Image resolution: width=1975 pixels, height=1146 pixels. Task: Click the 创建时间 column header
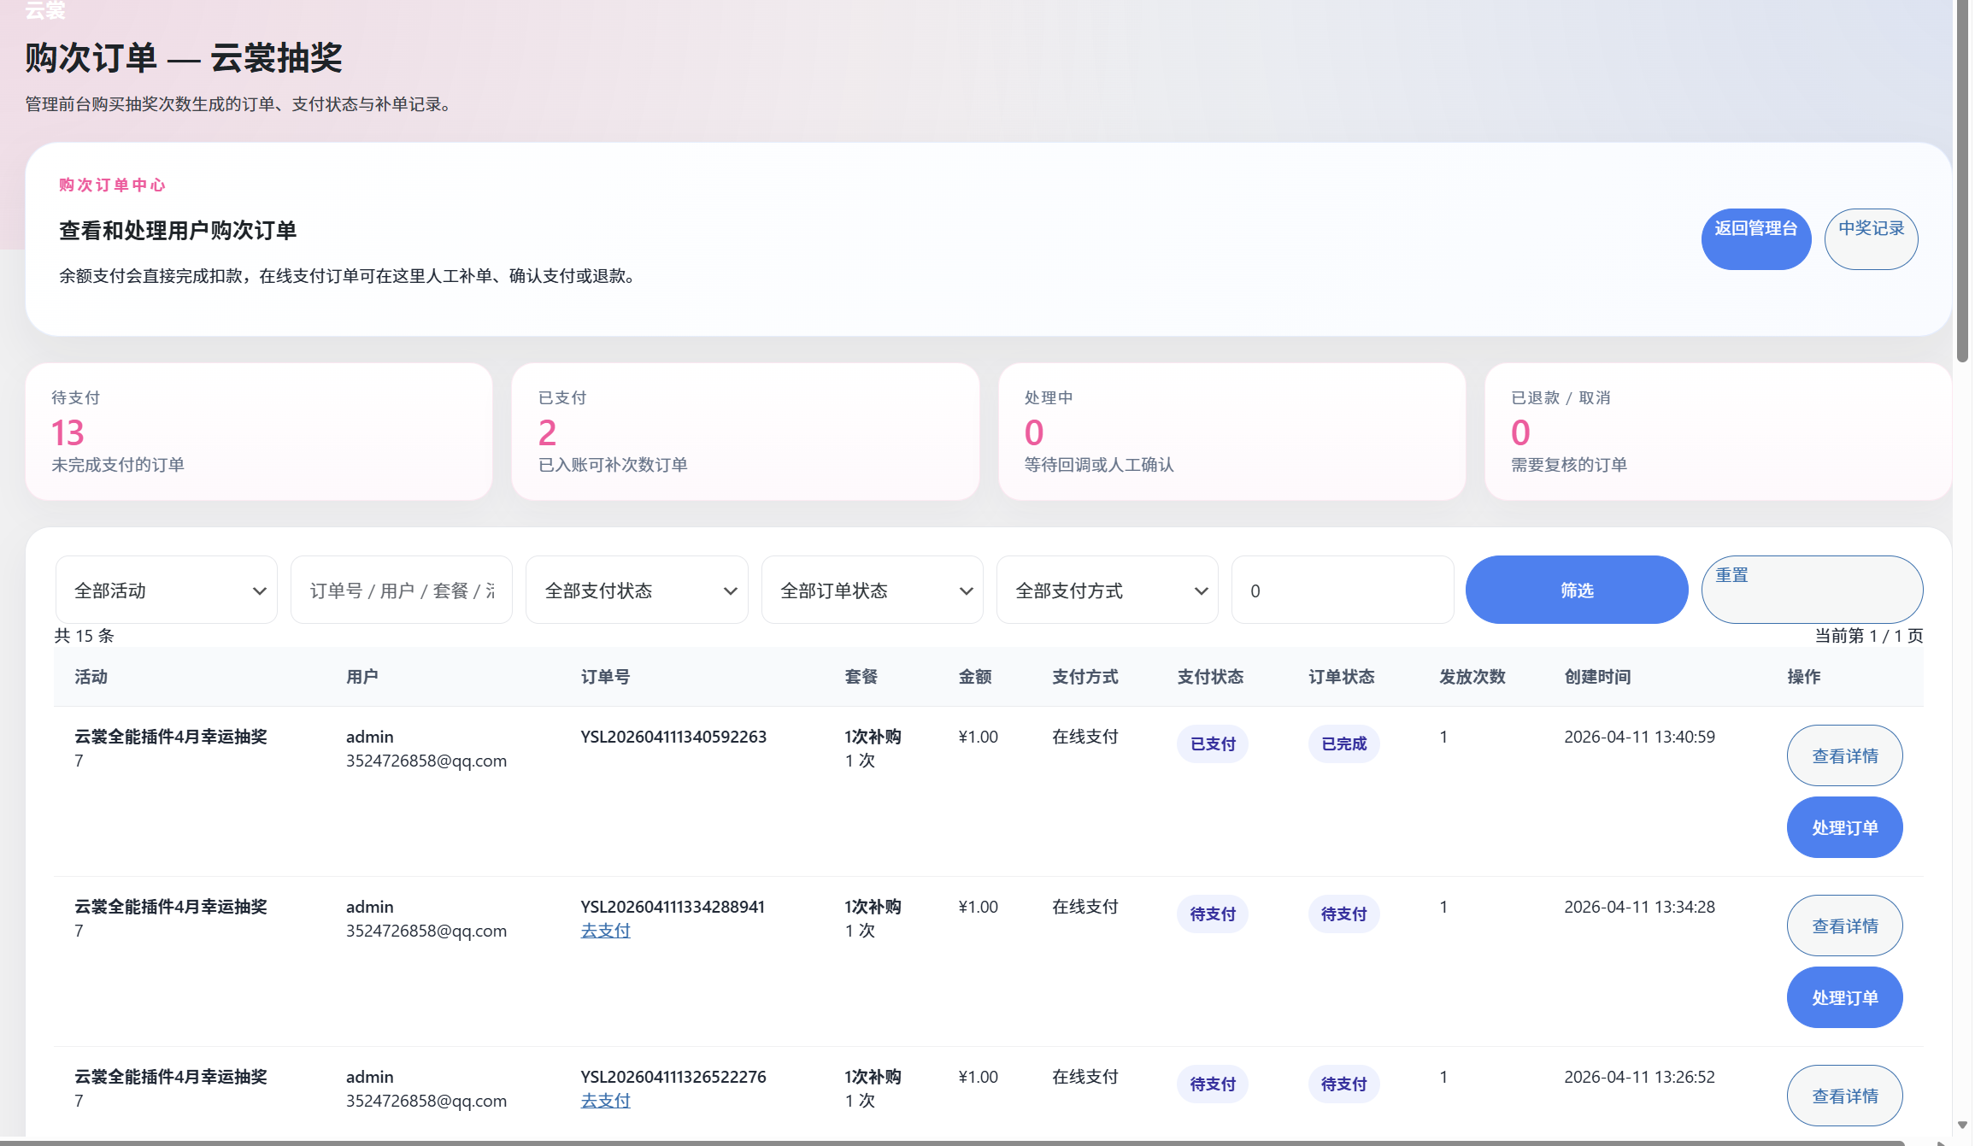pos(1597,678)
